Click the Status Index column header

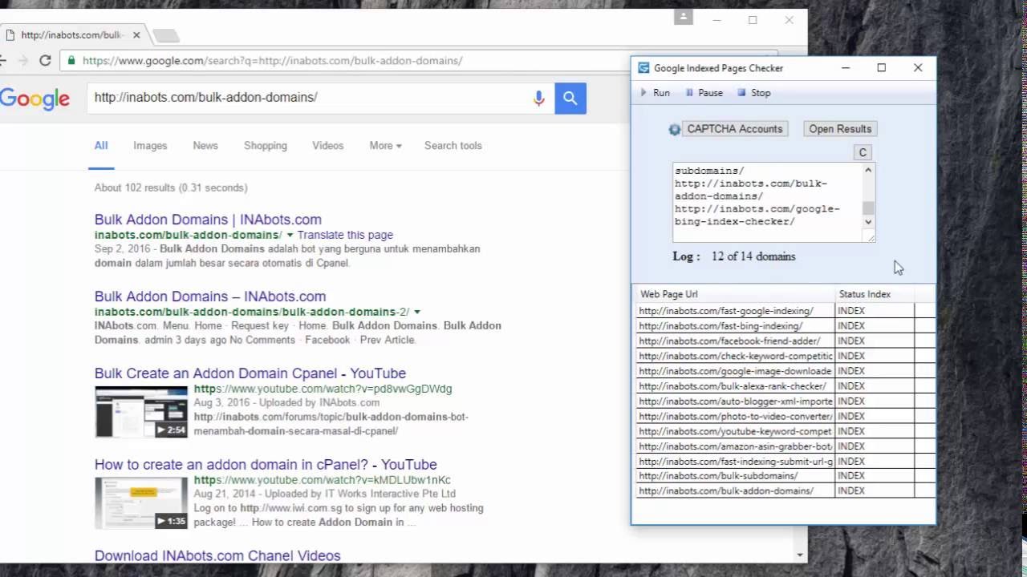(x=875, y=294)
